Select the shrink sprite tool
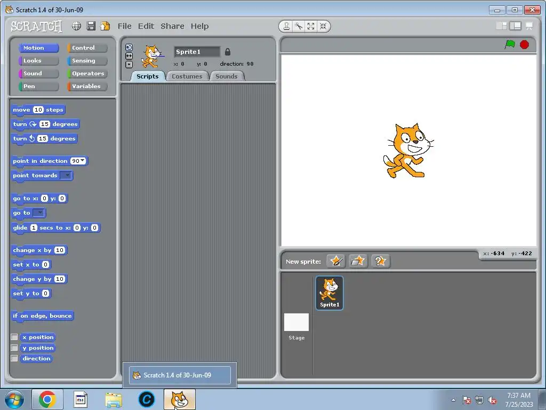Image resolution: width=546 pixels, height=410 pixels. click(323, 26)
